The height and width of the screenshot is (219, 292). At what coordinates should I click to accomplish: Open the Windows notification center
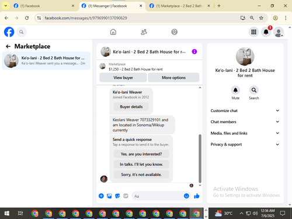click(x=283, y=213)
